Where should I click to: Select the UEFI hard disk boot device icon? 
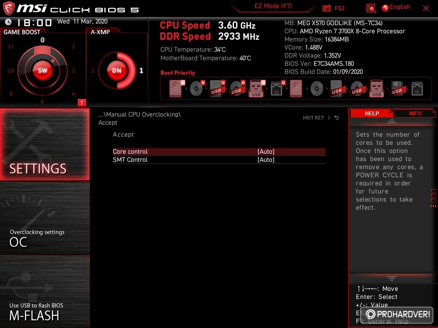tap(176, 88)
